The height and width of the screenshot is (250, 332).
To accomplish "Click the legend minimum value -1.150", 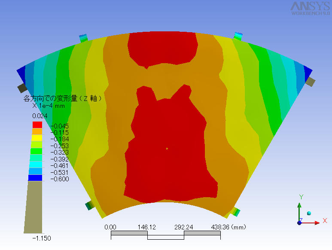I will (42, 238).
